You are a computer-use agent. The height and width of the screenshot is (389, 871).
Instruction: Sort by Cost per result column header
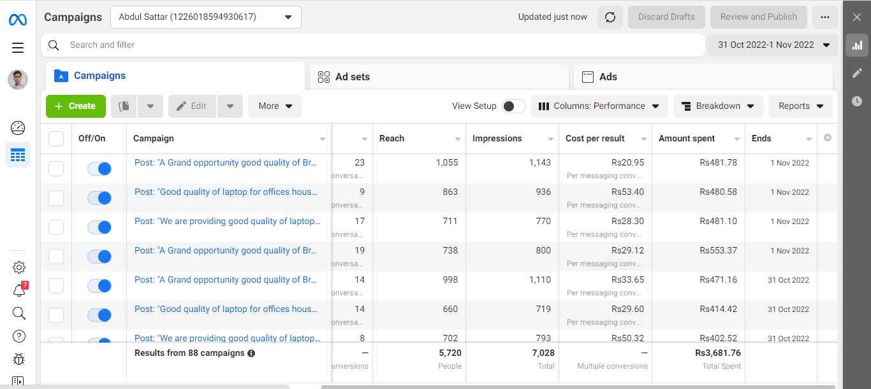[595, 138]
